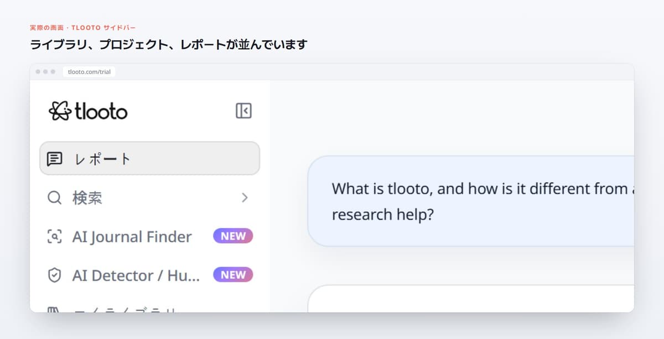This screenshot has height=339, width=664.
Task: Collapse the sidebar with the panel icon
Action: 243,111
